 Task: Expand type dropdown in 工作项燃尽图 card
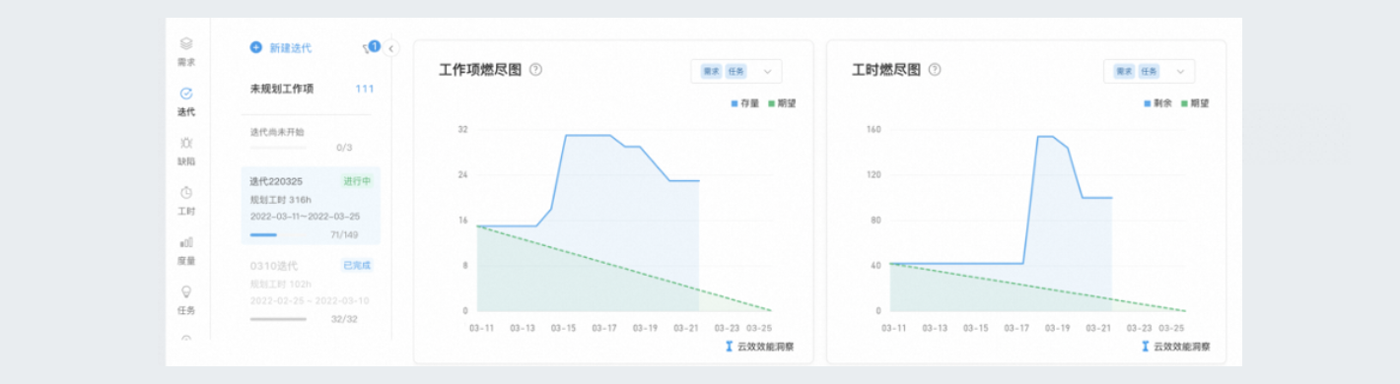pyautogui.click(x=736, y=71)
